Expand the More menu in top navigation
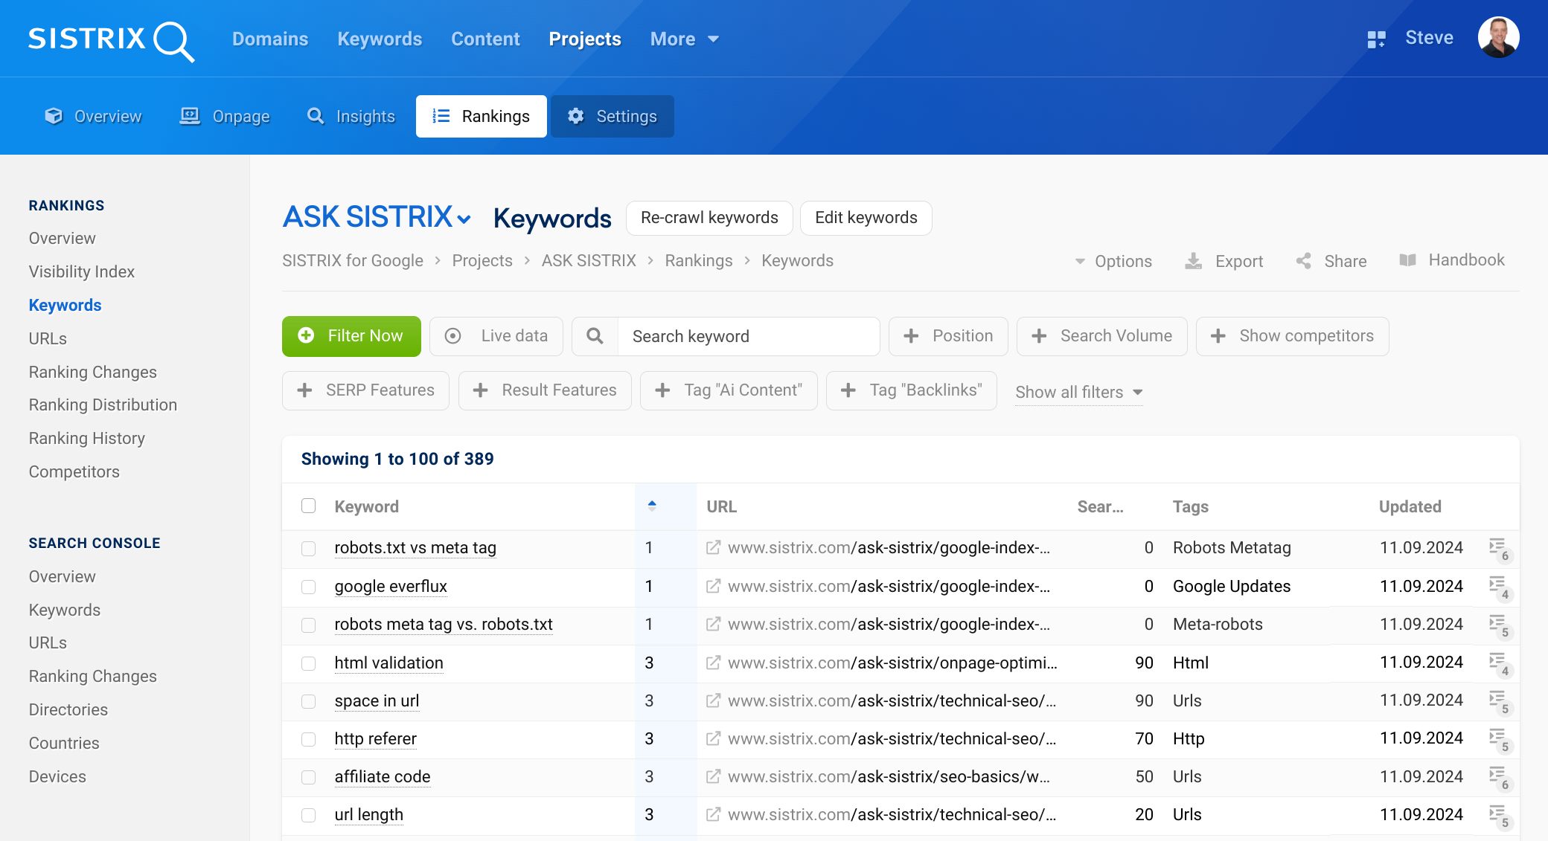Screen dimensions: 1548x841 (684, 39)
